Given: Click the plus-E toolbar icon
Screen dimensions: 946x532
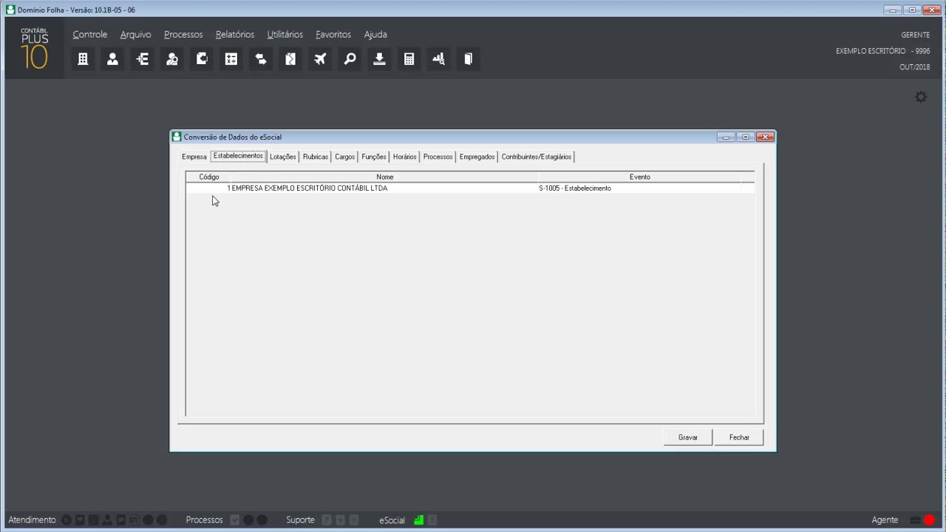Looking at the screenshot, I should 142,59.
